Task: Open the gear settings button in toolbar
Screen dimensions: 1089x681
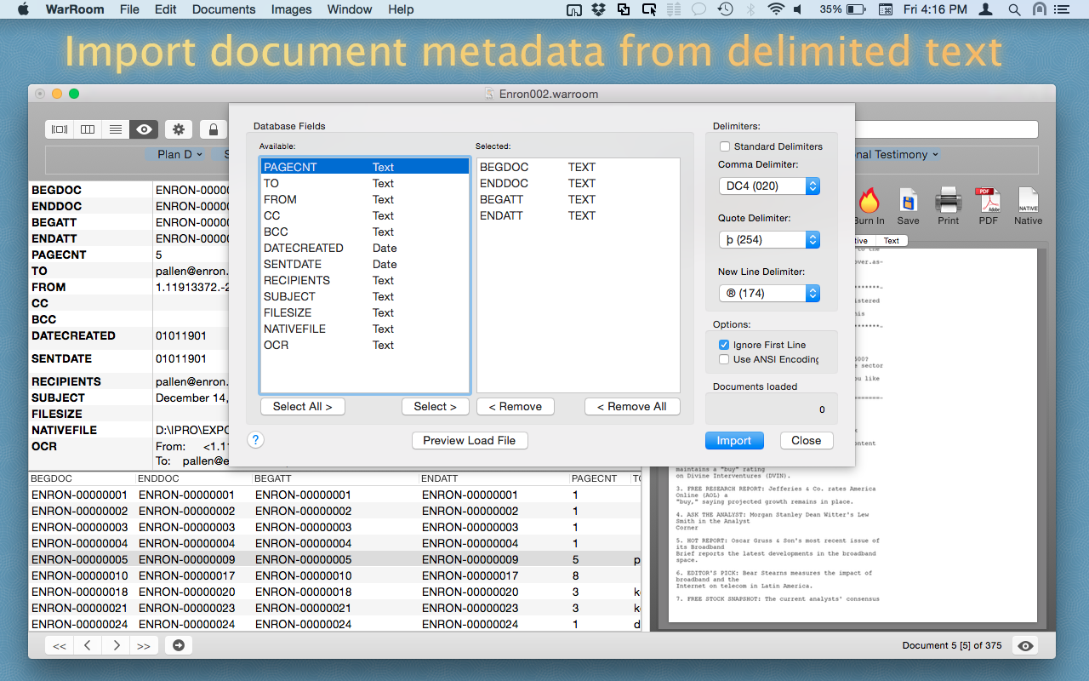Action: [179, 129]
